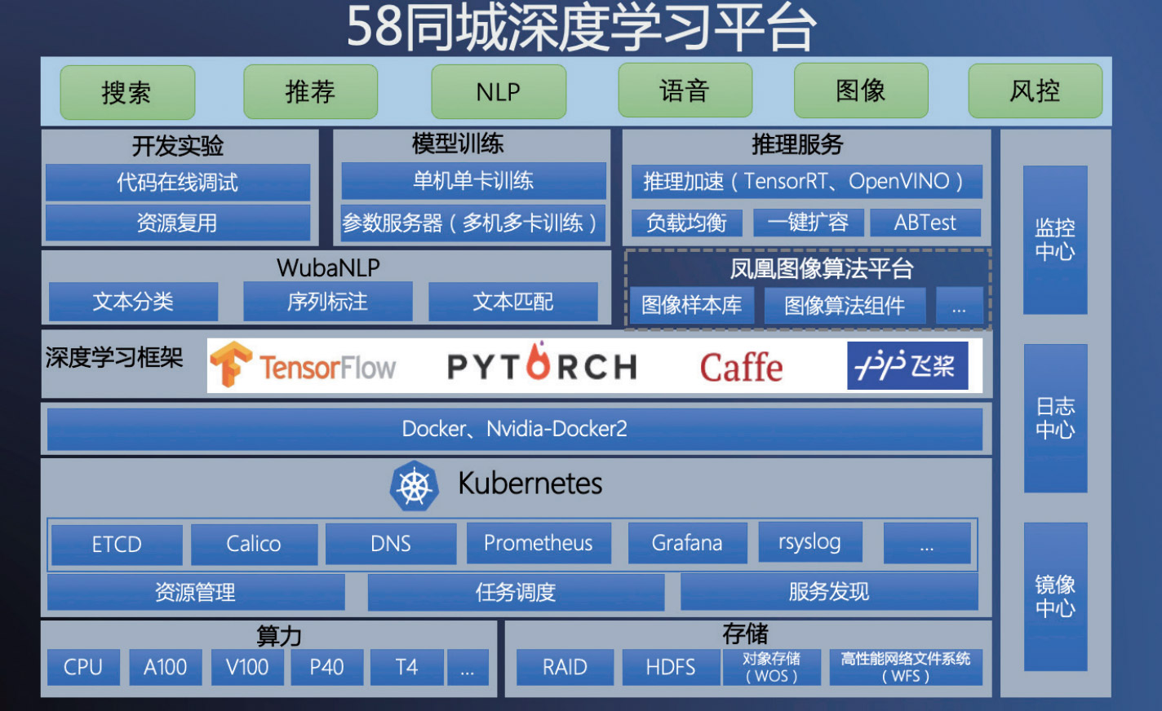The width and height of the screenshot is (1162, 711).
Task: Click the 监控中心 panel
Action: [x=1055, y=240]
